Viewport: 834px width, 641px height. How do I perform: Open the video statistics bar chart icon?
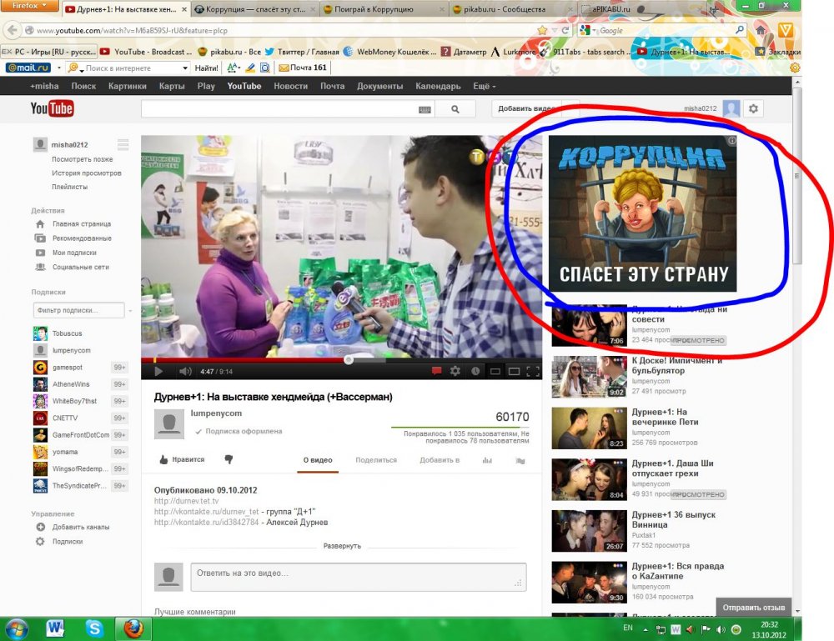pyautogui.click(x=487, y=460)
